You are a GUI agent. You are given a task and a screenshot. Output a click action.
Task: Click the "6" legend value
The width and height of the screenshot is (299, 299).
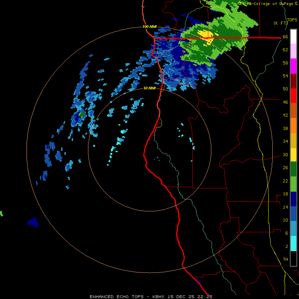tap(286, 233)
